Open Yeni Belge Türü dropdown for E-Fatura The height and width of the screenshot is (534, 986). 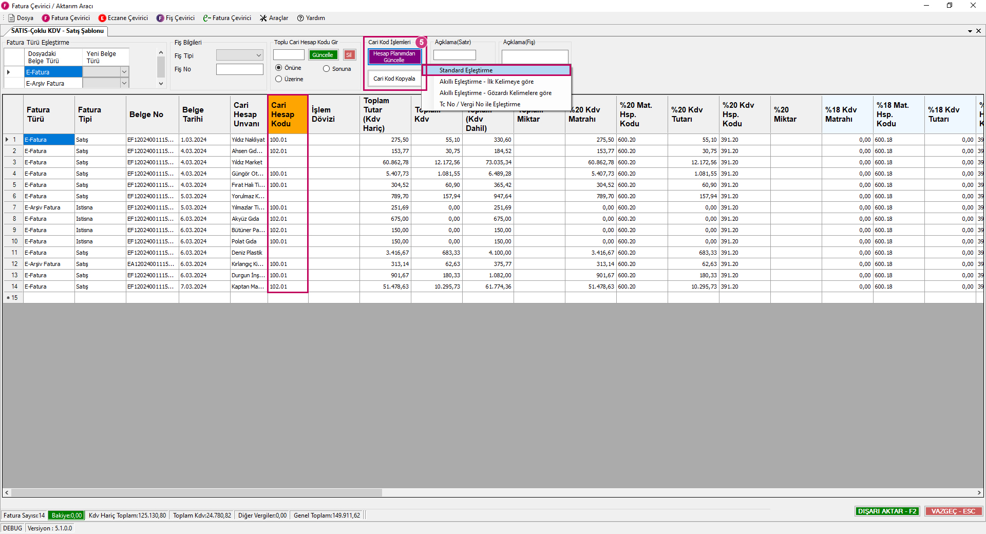pos(124,72)
